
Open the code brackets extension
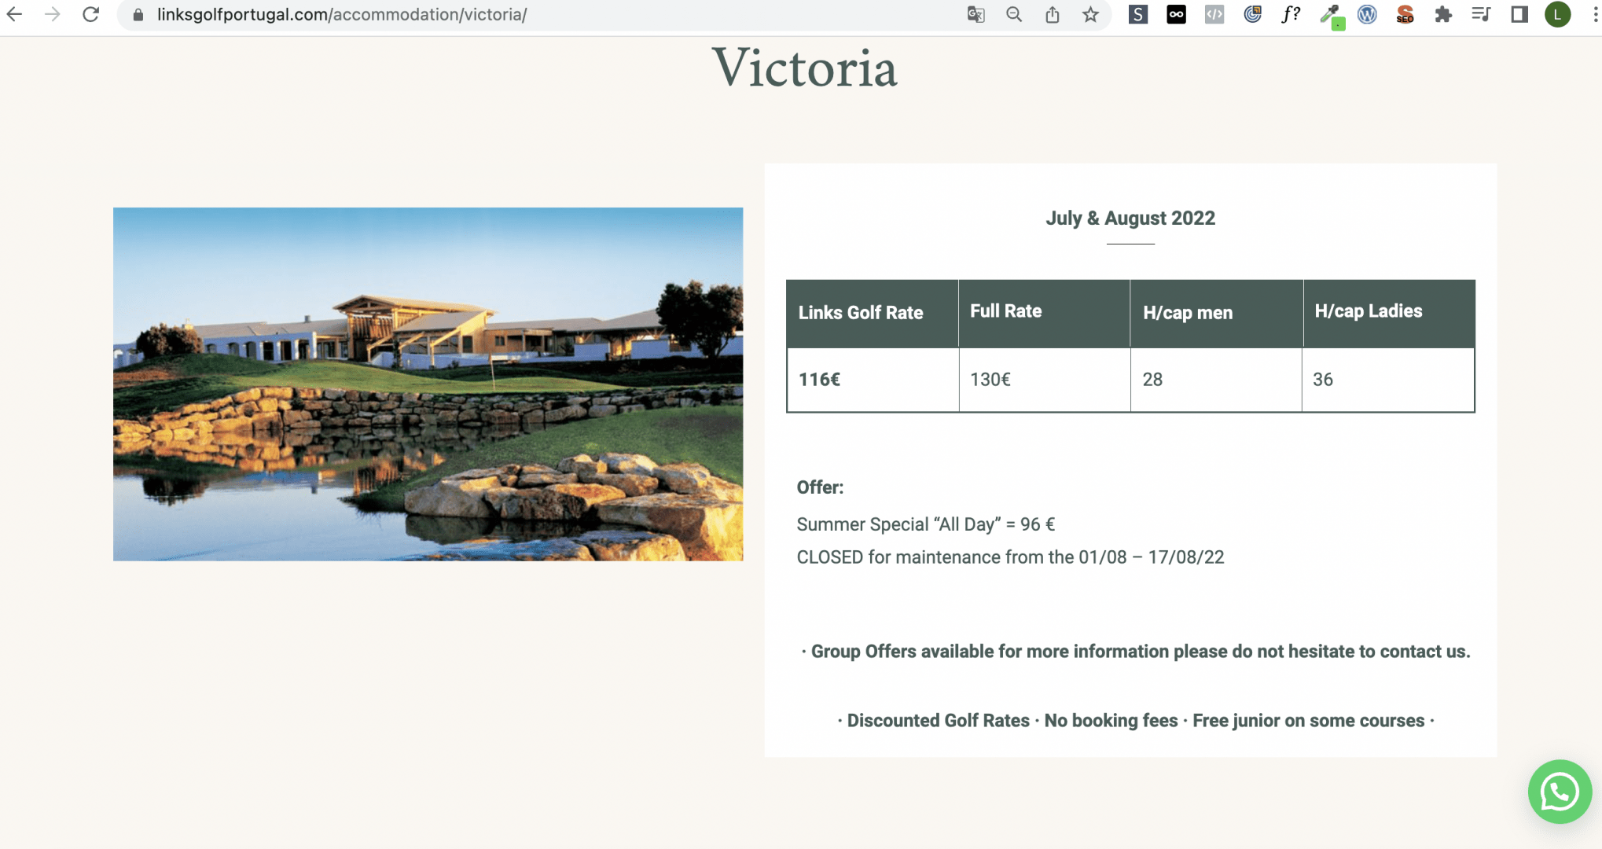click(x=1214, y=14)
